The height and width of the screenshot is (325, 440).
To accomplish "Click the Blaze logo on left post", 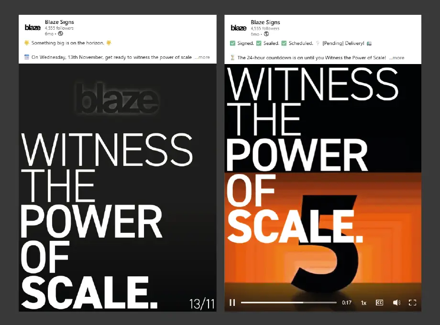I will (x=33, y=27).
